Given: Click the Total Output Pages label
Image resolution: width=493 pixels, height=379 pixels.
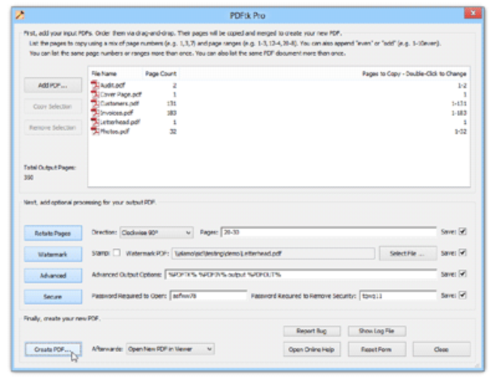Looking at the screenshot, I should click(x=50, y=168).
